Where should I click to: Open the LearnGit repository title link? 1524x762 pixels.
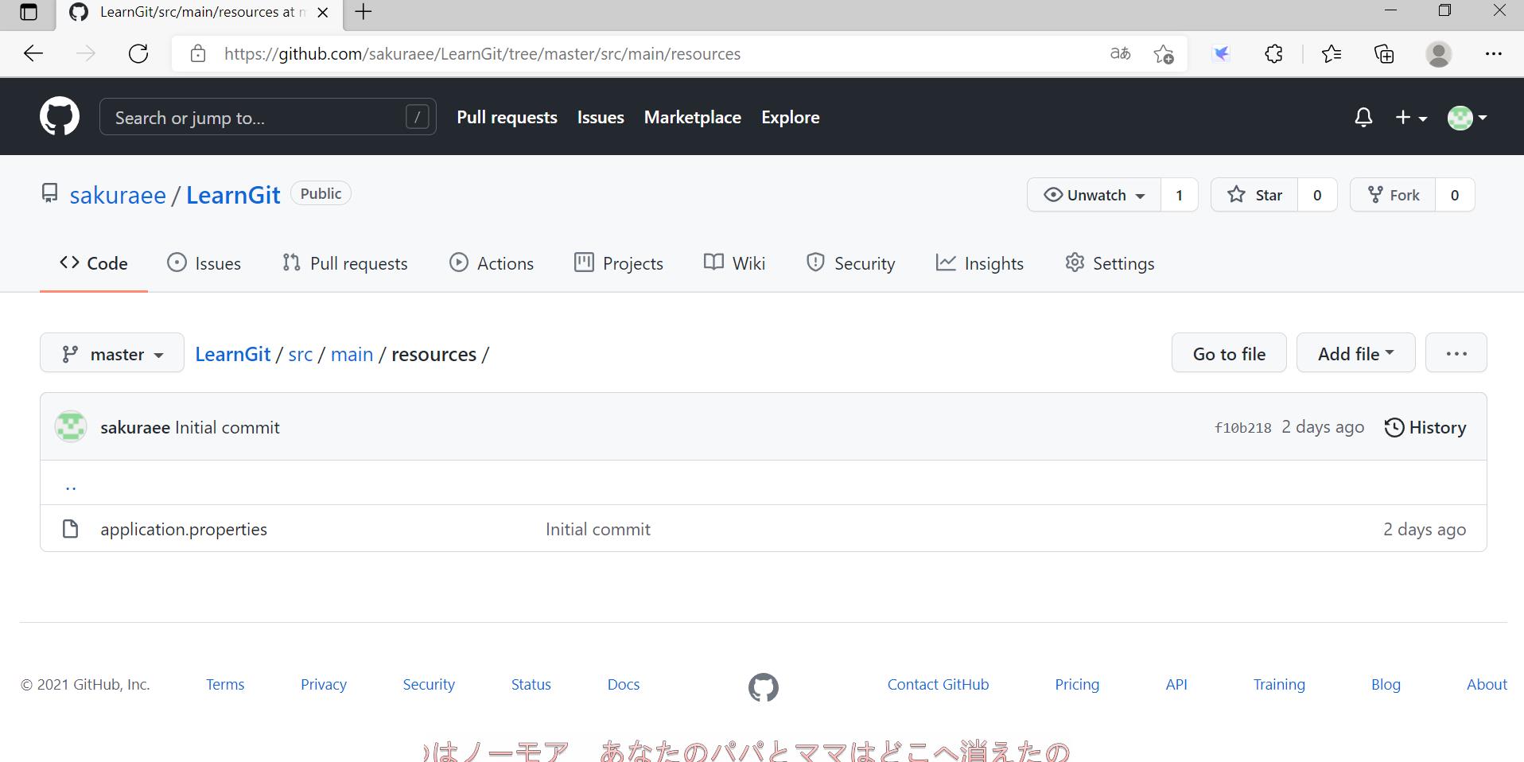coord(233,195)
